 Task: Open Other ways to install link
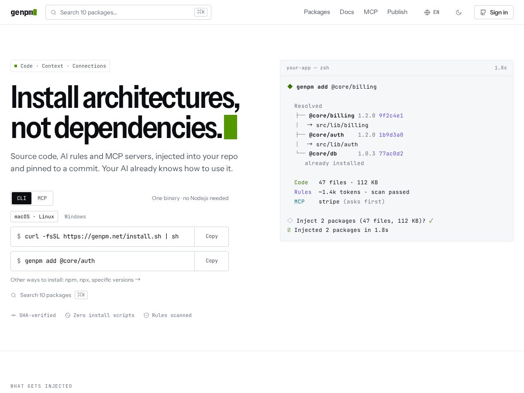pos(76,280)
